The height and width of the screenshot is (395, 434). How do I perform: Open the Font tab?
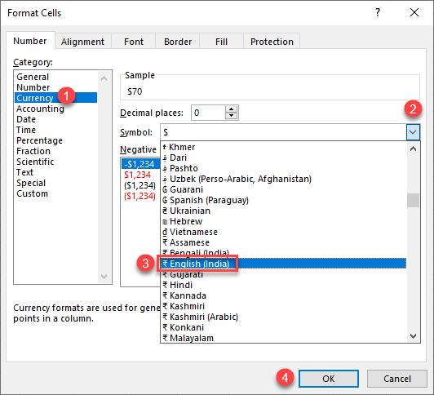134,42
